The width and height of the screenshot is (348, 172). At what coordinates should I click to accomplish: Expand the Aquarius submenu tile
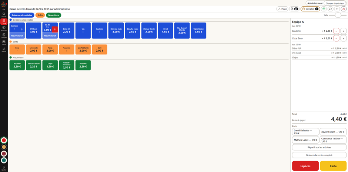[67, 49]
